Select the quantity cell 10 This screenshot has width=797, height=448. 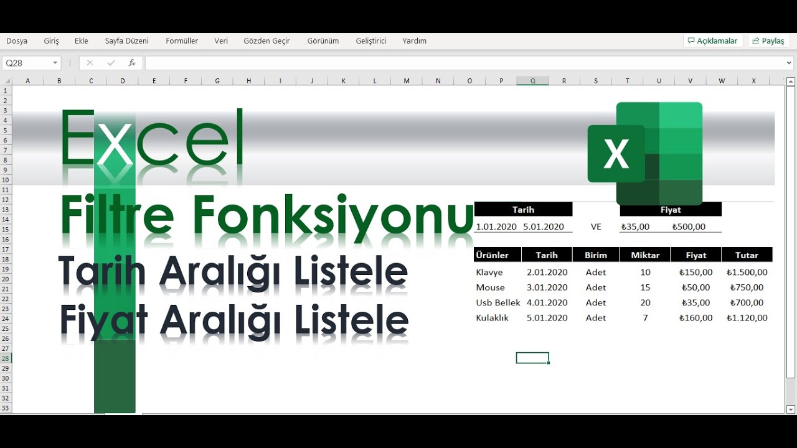645,273
